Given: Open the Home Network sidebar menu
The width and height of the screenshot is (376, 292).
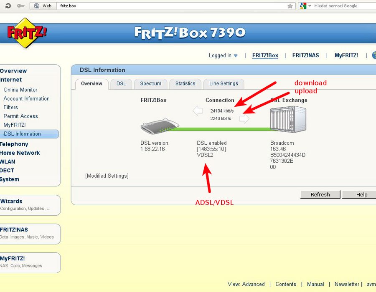Looking at the screenshot, I should click(20, 153).
